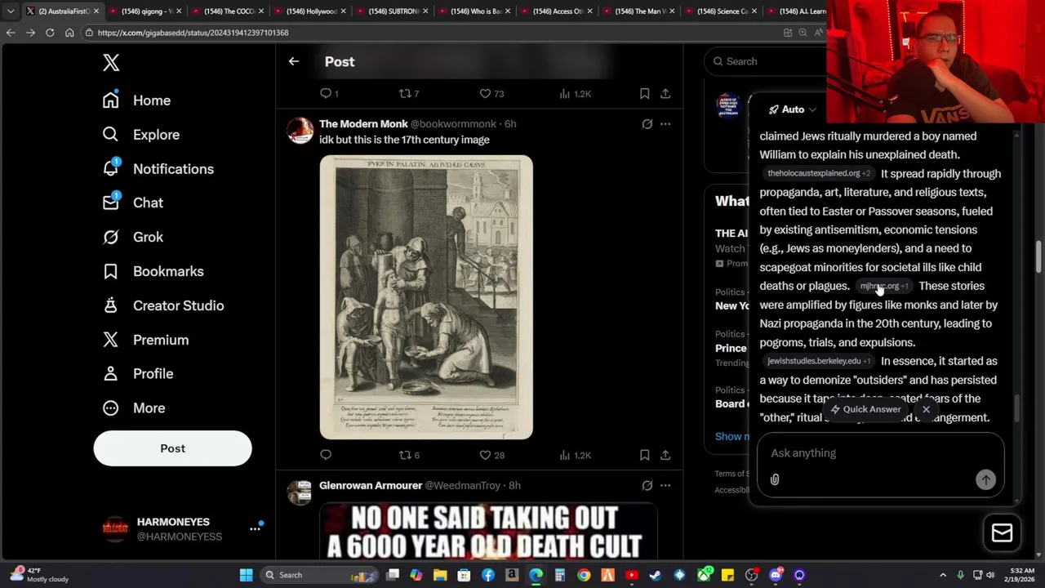Open Notifications in X sidebar
The height and width of the screenshot is (588, 1045).
158,169
